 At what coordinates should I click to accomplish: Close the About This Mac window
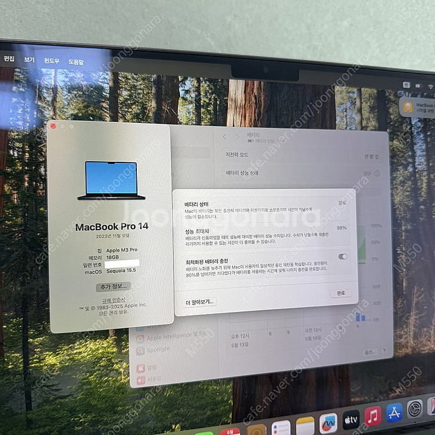[x=53, y=126]
